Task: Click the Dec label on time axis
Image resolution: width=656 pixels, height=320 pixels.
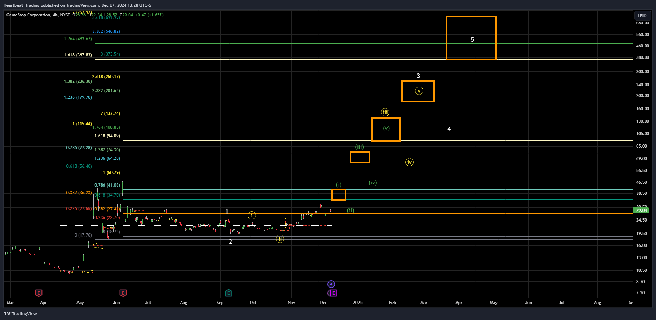Action: pyautogui.click(x=324, y=303)
